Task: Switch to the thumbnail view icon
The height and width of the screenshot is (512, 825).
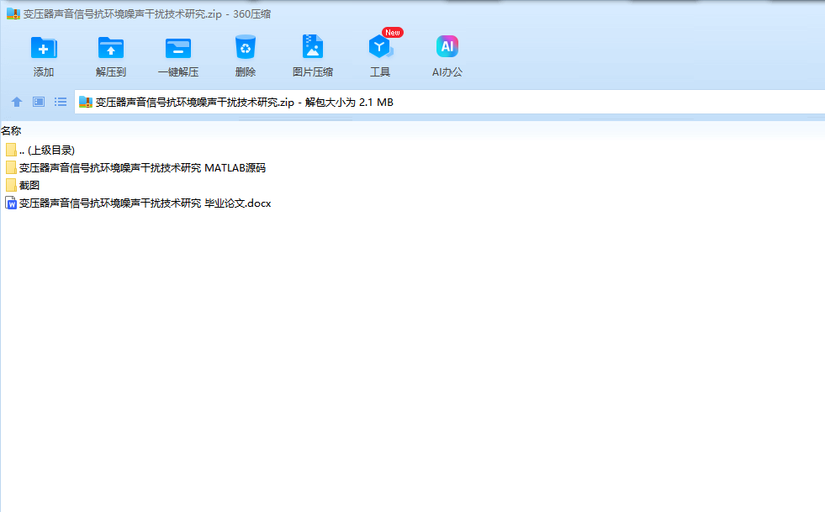Action: tap(39, 102)
